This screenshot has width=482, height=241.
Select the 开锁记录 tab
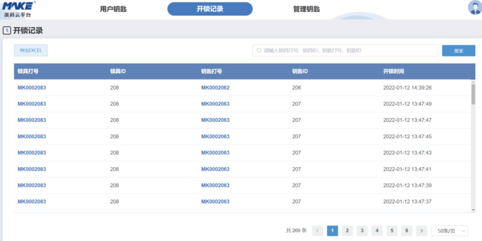point(210,9)
